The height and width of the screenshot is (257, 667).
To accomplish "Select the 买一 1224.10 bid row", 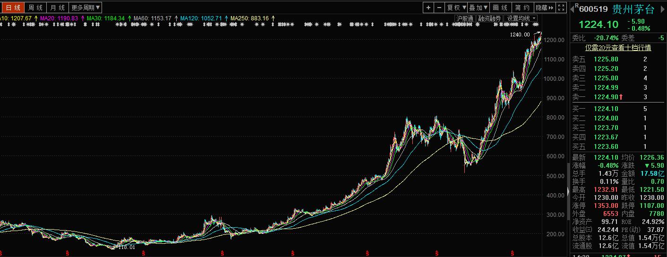I will (618, 109).
